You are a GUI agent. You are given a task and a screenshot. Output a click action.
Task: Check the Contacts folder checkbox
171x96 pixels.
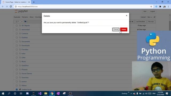tap(17, 34)
